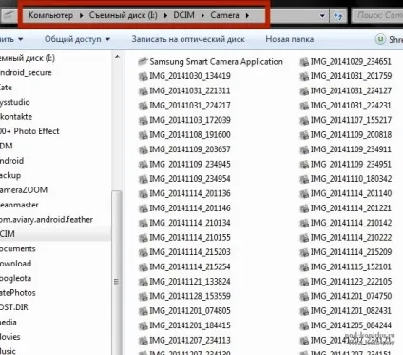Viewport: 403px width, 355px height.
Task: Click icon of IMG_20141109_234954
Action: tap(144, 179)
